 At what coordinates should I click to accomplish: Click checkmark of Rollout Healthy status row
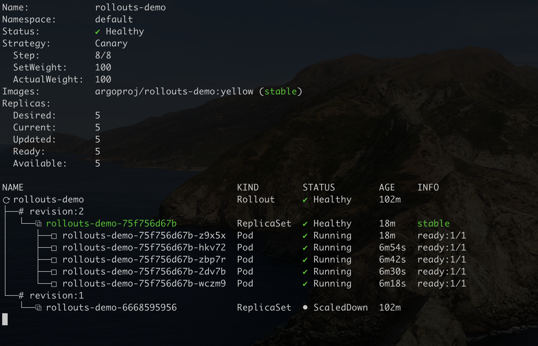click(x=305, y=200)
